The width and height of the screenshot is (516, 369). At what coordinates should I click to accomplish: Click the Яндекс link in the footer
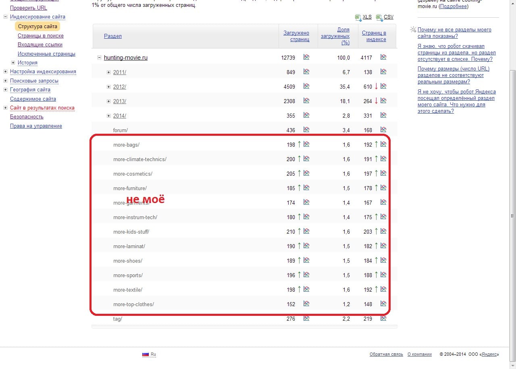click(x=489, y=354)
